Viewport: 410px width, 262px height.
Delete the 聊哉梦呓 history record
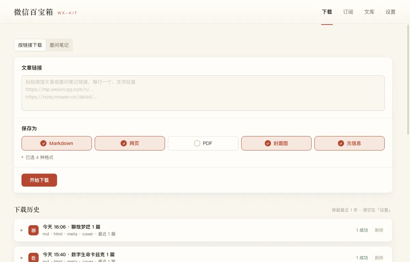tap(379, 230)
